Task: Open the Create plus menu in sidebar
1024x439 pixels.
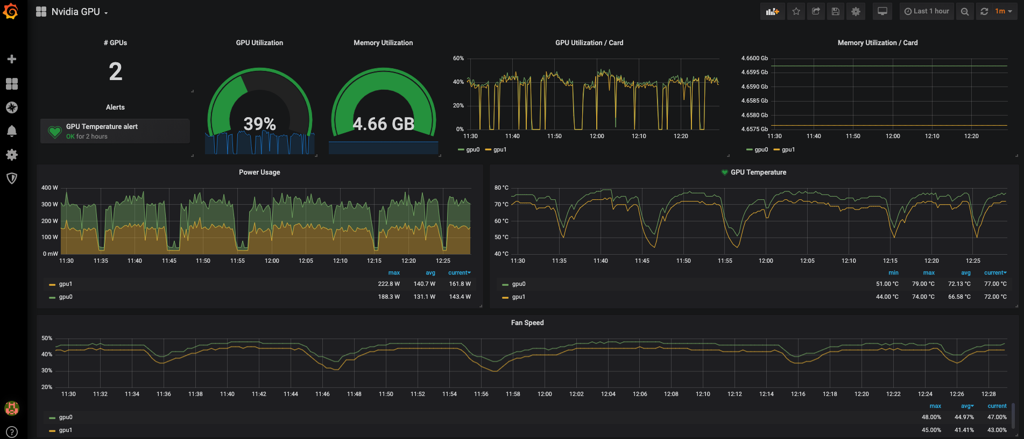Action: click(x=11, y=59)
